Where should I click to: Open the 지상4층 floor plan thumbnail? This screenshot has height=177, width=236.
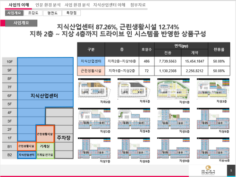(134, 118)
